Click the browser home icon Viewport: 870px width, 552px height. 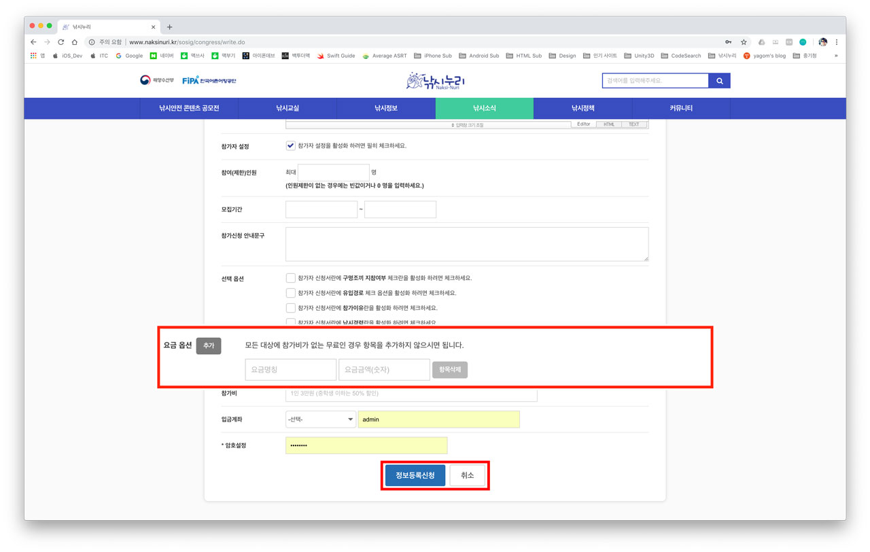click(74, 42)
